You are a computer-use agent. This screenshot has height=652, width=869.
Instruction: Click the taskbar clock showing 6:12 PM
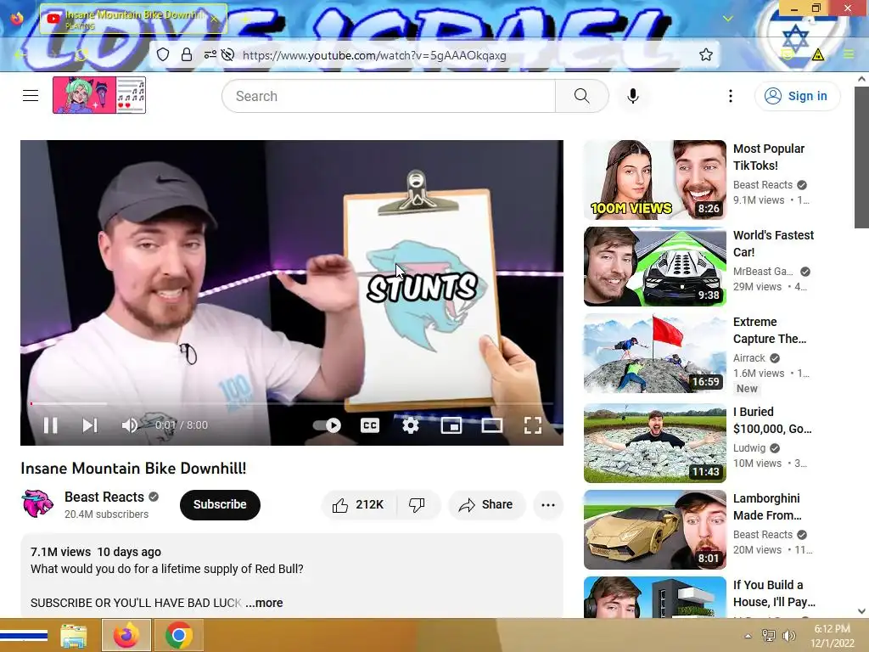point(832,636)
